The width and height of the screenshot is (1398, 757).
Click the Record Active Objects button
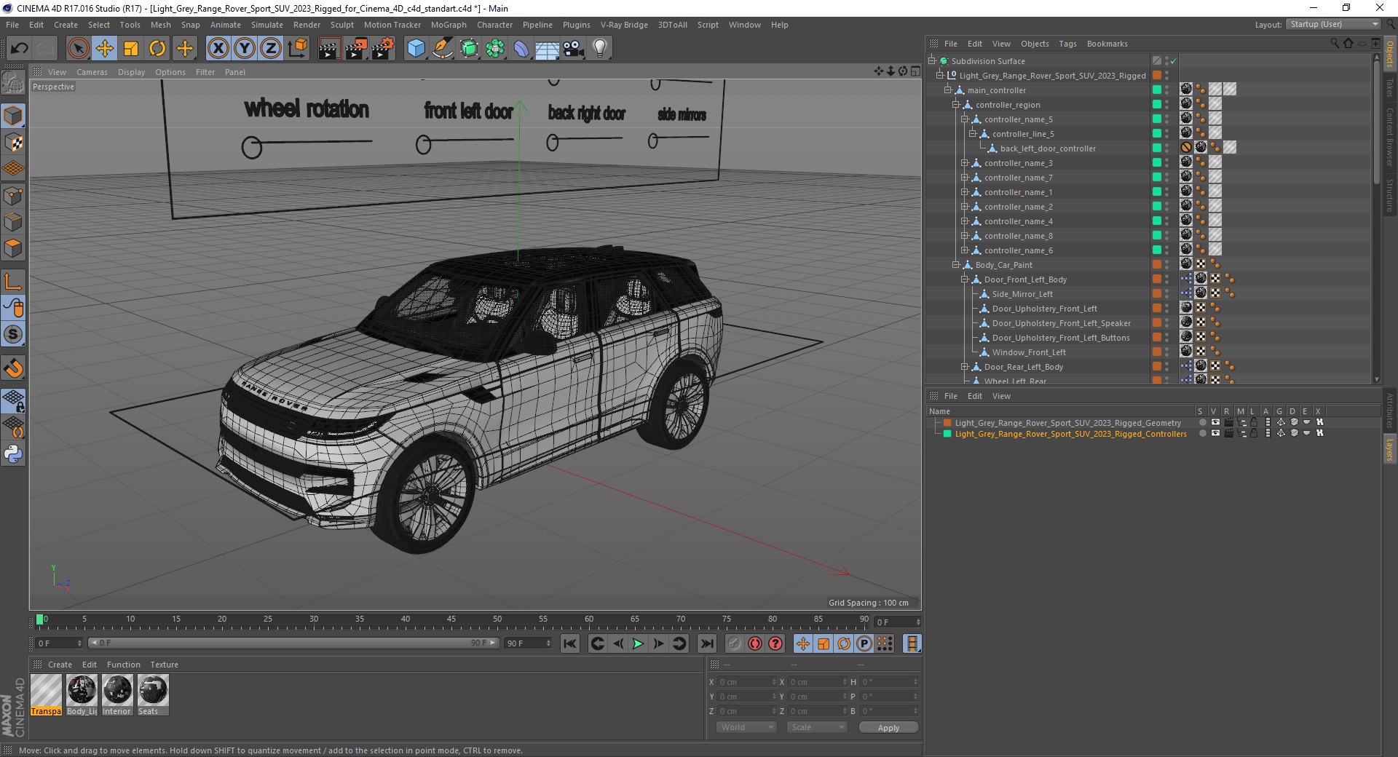click(735, 643)
